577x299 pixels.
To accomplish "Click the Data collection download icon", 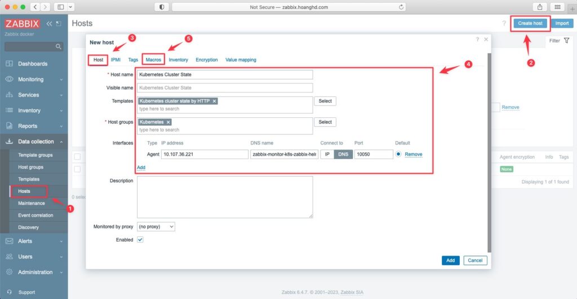I will (x=10, y=142).
